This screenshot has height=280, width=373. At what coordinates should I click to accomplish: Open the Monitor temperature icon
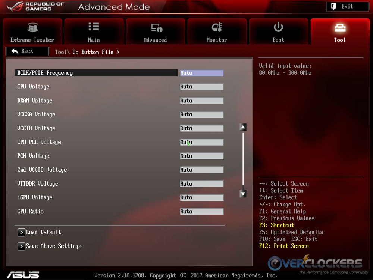217,27
